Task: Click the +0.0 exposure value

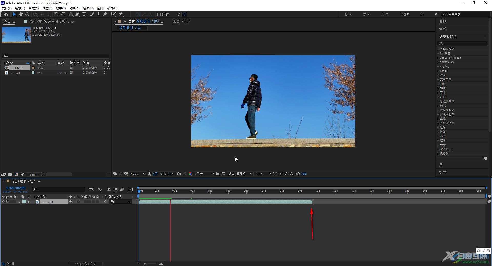Action: pos(304,174)
